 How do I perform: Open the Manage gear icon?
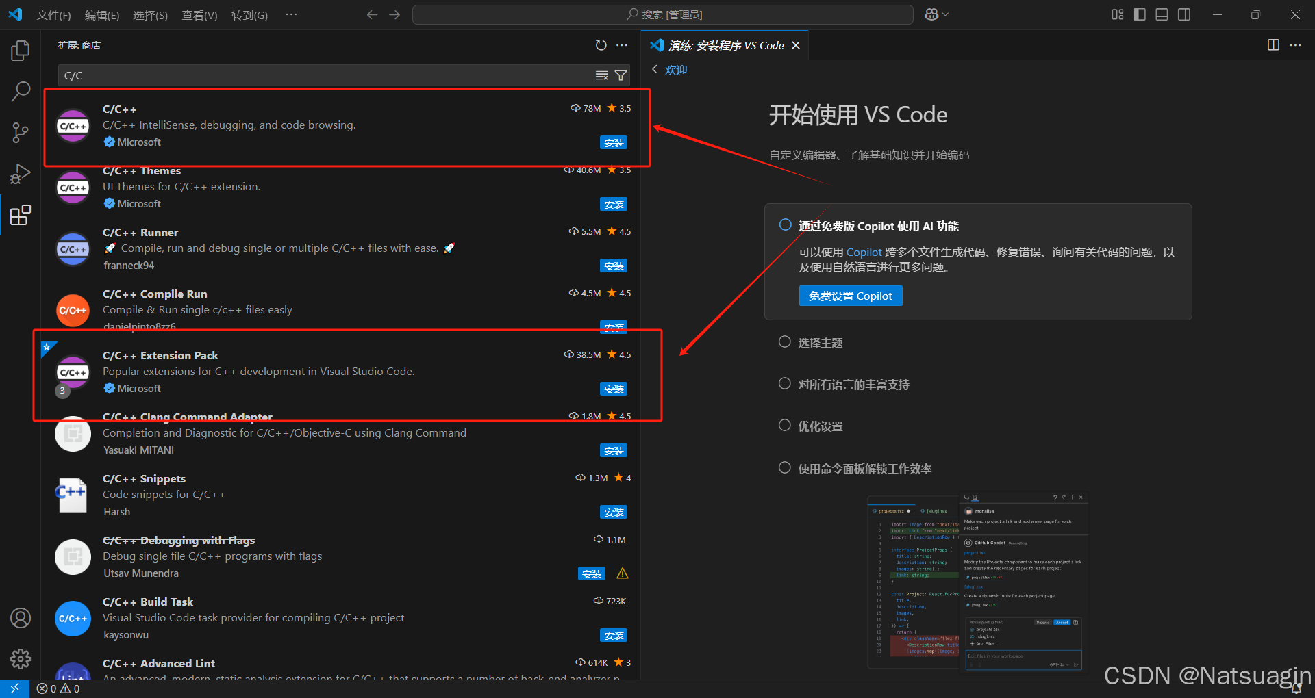[21, 659]
